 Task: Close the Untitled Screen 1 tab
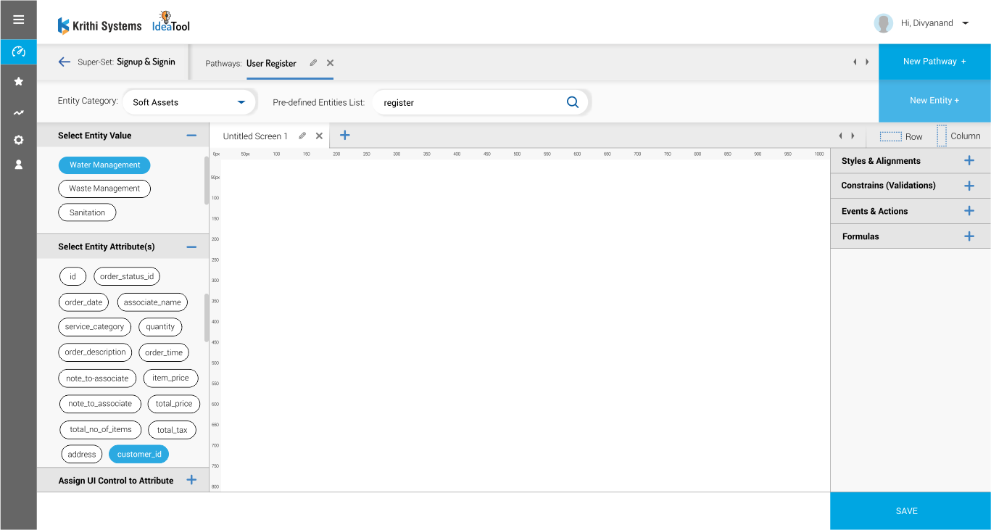319,136
